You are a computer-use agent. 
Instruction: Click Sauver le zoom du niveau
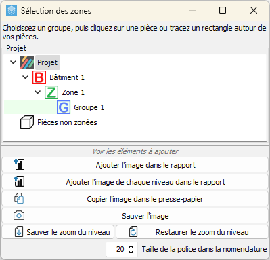tap(58, 232)
